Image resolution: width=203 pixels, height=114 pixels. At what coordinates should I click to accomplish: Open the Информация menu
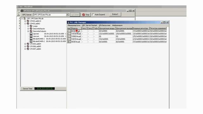tap(117, 25)
